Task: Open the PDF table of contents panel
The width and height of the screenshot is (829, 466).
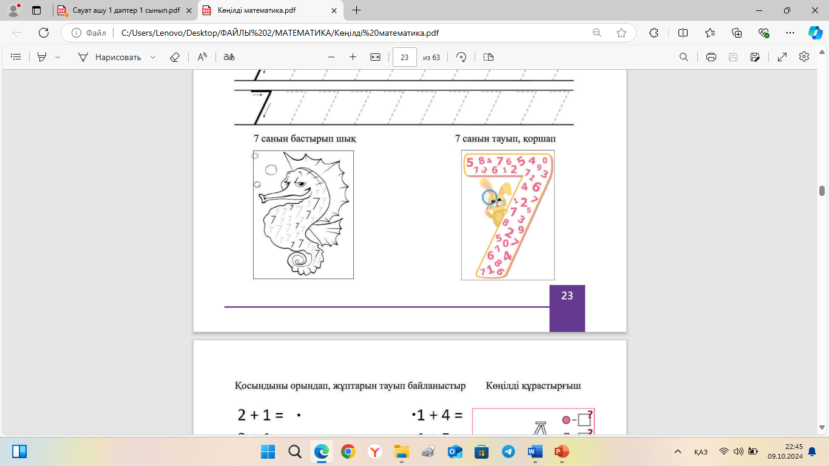Action: pos(16,57)
